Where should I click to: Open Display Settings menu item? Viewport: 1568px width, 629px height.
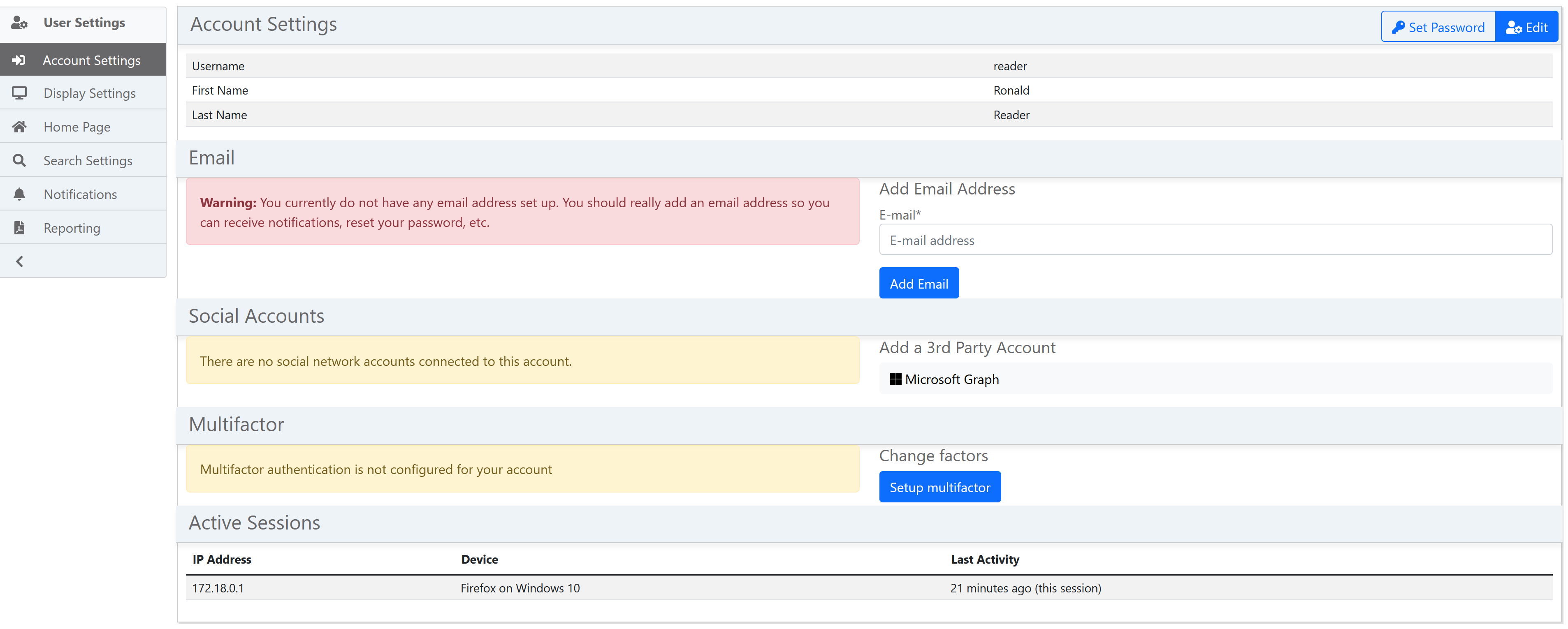click(90, 93)
